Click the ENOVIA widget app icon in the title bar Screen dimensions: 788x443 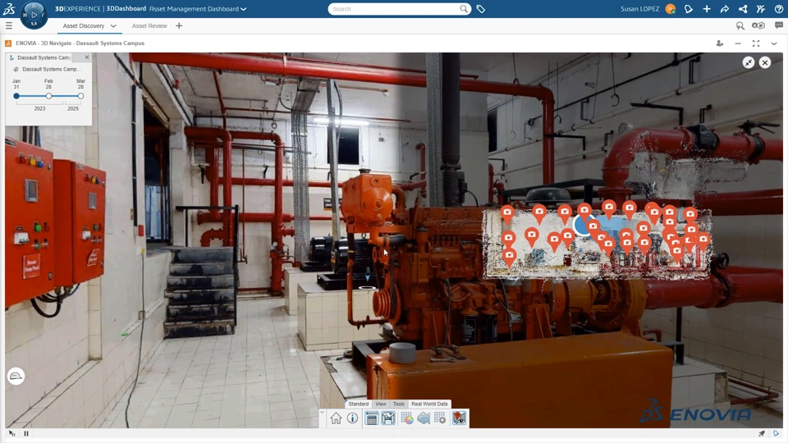click(8, 43)
